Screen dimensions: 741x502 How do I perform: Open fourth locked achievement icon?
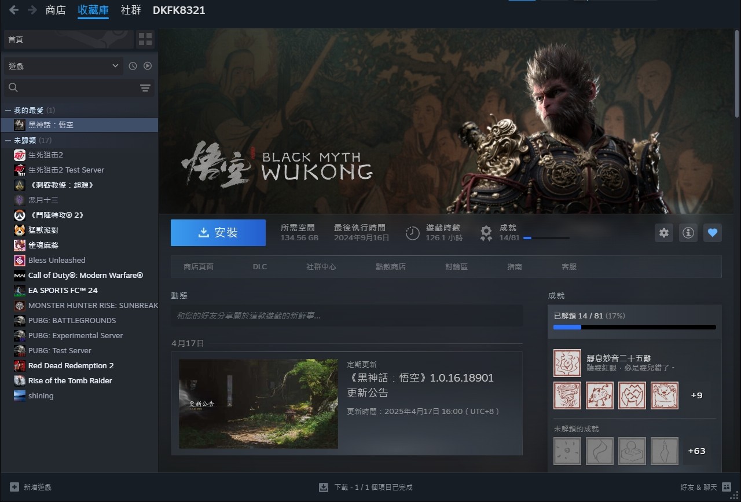click(665, 450)
